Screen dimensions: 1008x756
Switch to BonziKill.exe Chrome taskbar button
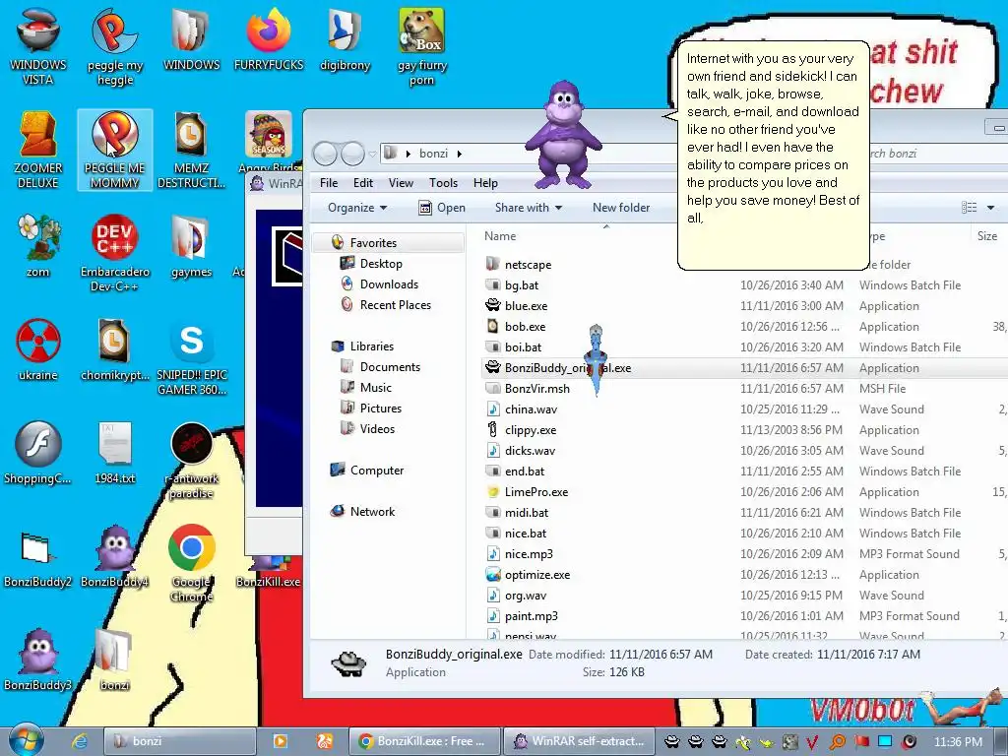(424, 740)
